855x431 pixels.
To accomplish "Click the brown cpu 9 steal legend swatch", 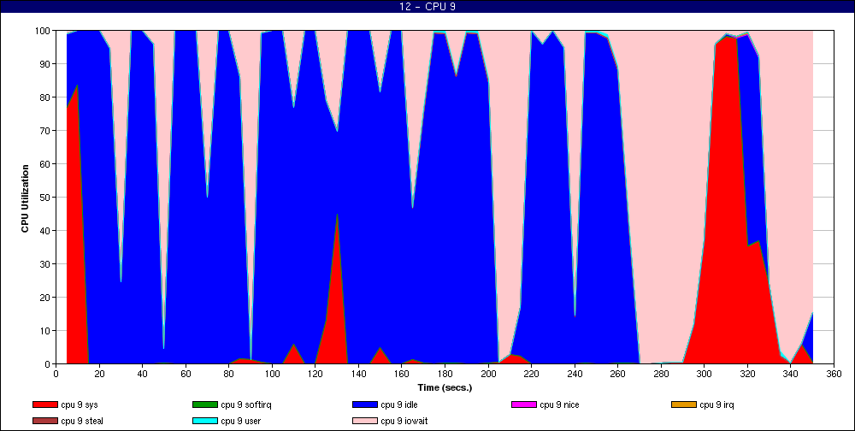I will [x=44, y=422].
